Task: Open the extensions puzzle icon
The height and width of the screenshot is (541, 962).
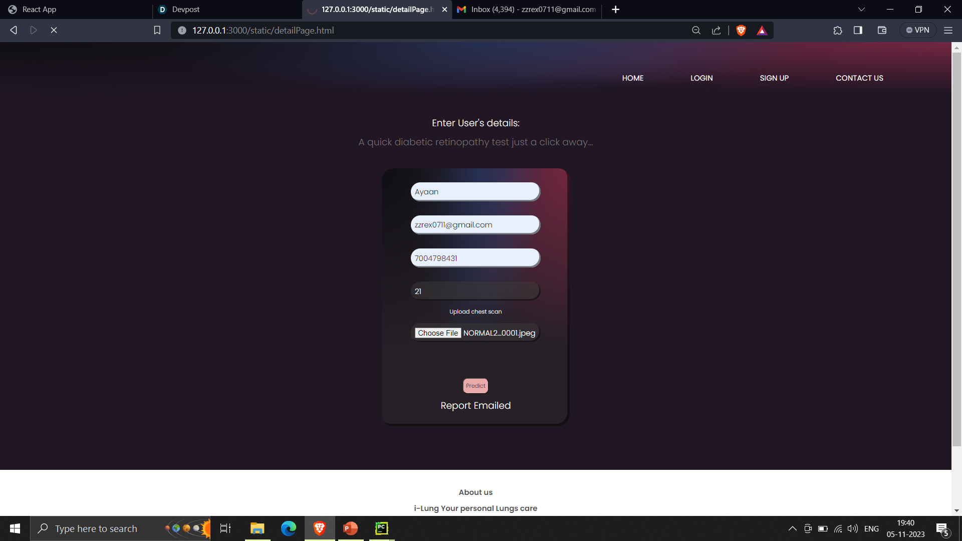Action: coord(838,31)
